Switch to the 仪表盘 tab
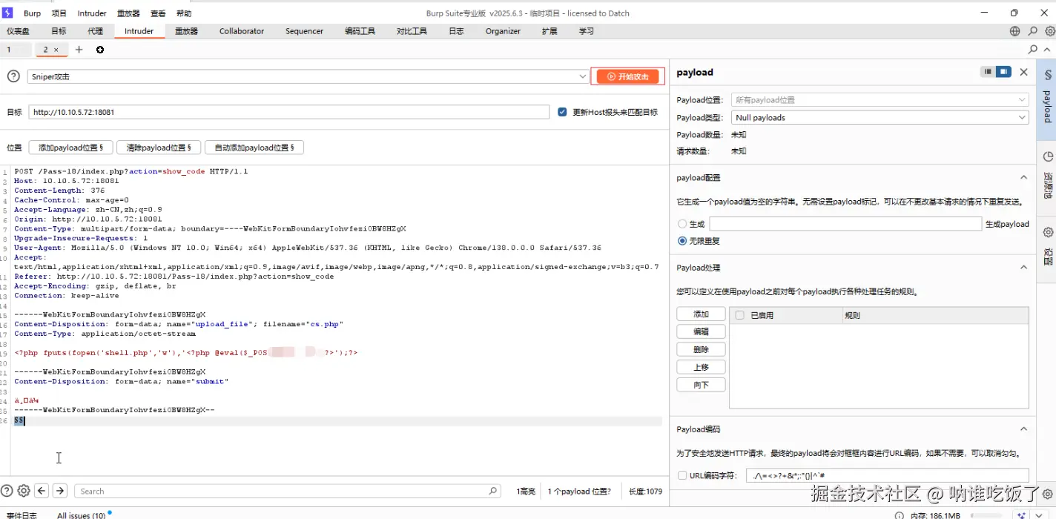Screen dimensions: 1056x519 tap(18, 31)
